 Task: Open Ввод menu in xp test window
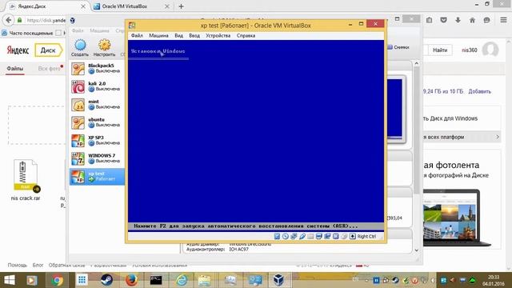[194, 35]
